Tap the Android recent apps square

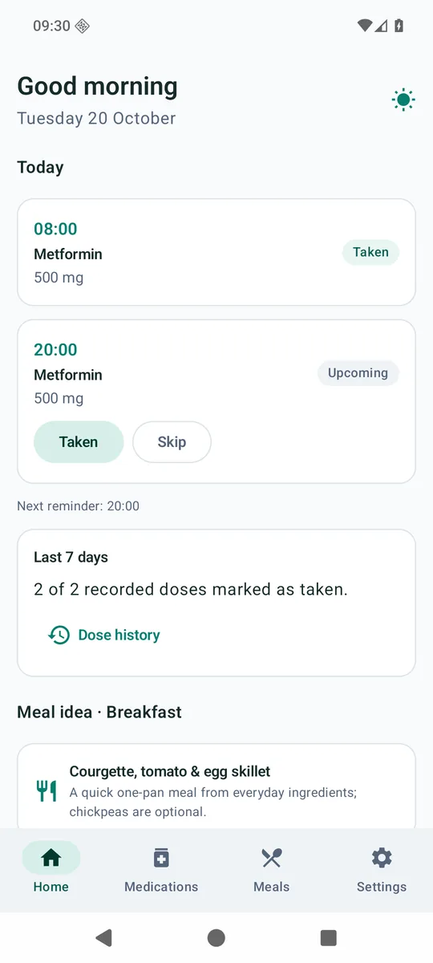(x=328, y=937)
